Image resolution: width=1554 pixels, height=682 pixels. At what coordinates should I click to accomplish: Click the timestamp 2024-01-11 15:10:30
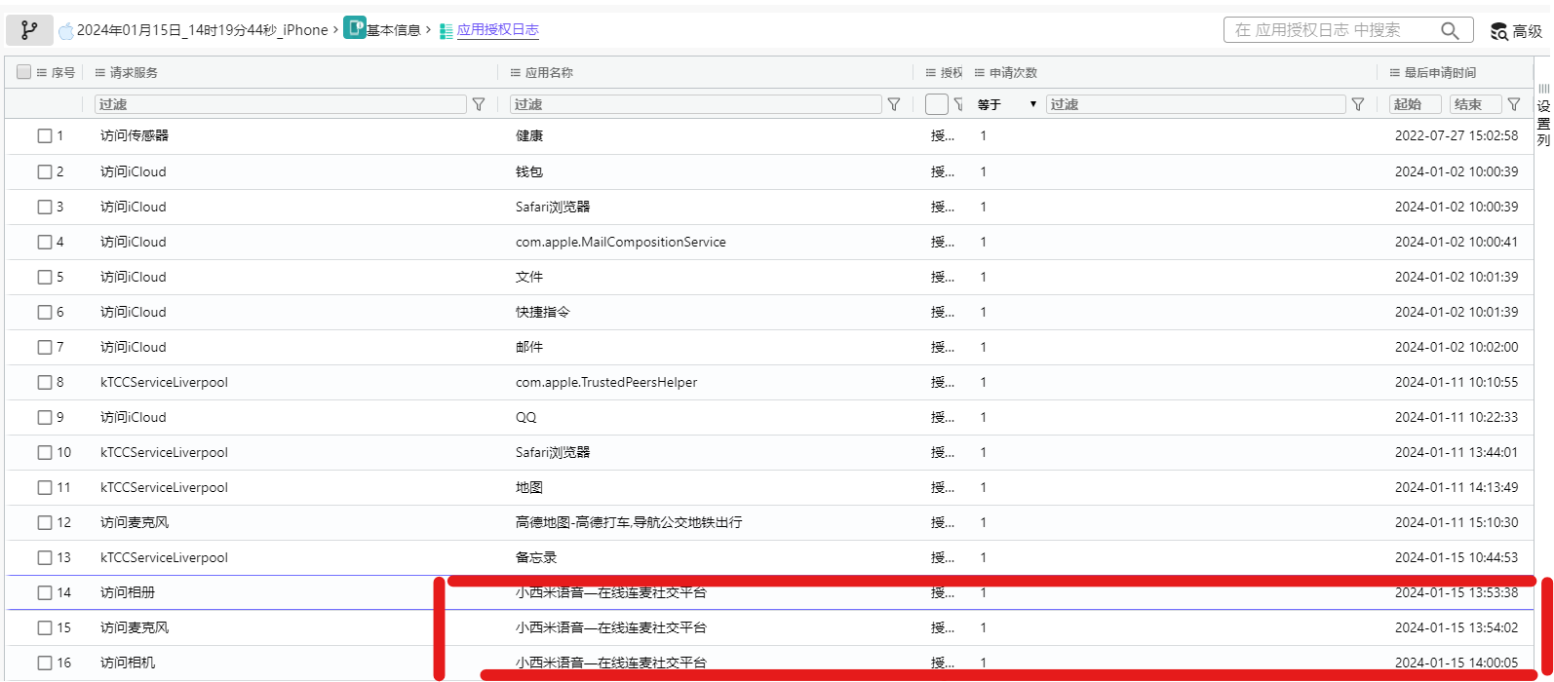tap(1457, 522)
